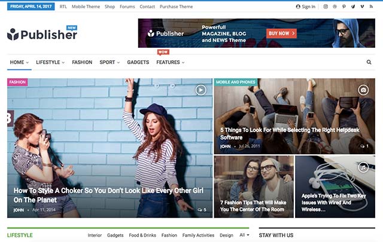Image resolution: width=383 pixels, height=242 pixels.
Task: Click the search magnifier icon
Action: 369,62
